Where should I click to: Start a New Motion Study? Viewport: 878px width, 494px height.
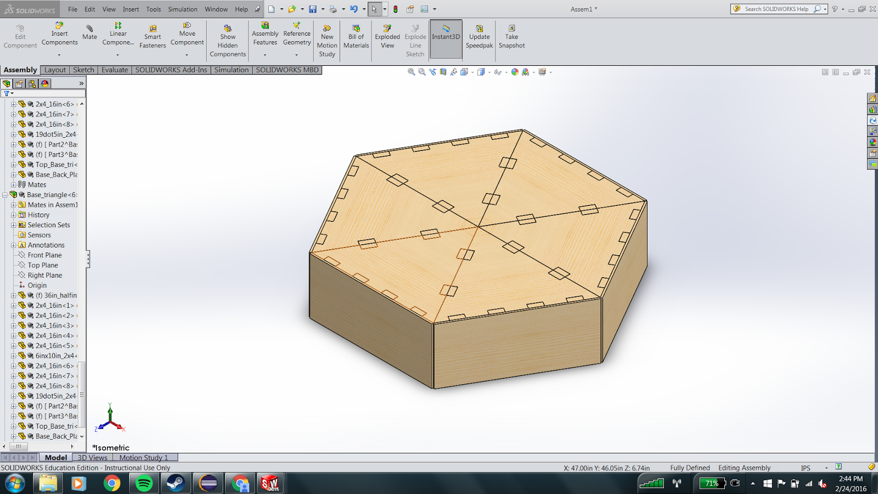click(327, 41)
